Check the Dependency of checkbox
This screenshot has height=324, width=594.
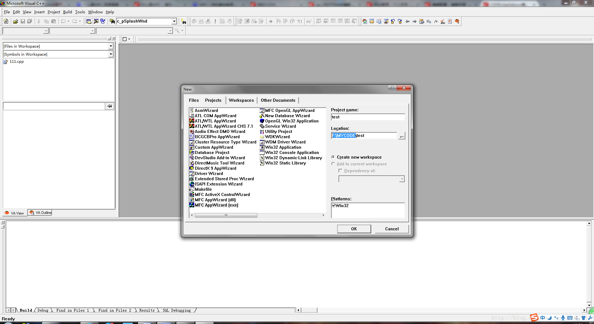[x=340, y=171]
